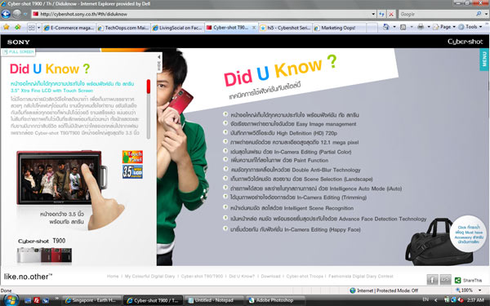Open the Print options dropdown arrow
The image size is (490, 306).
coord(429,27)
